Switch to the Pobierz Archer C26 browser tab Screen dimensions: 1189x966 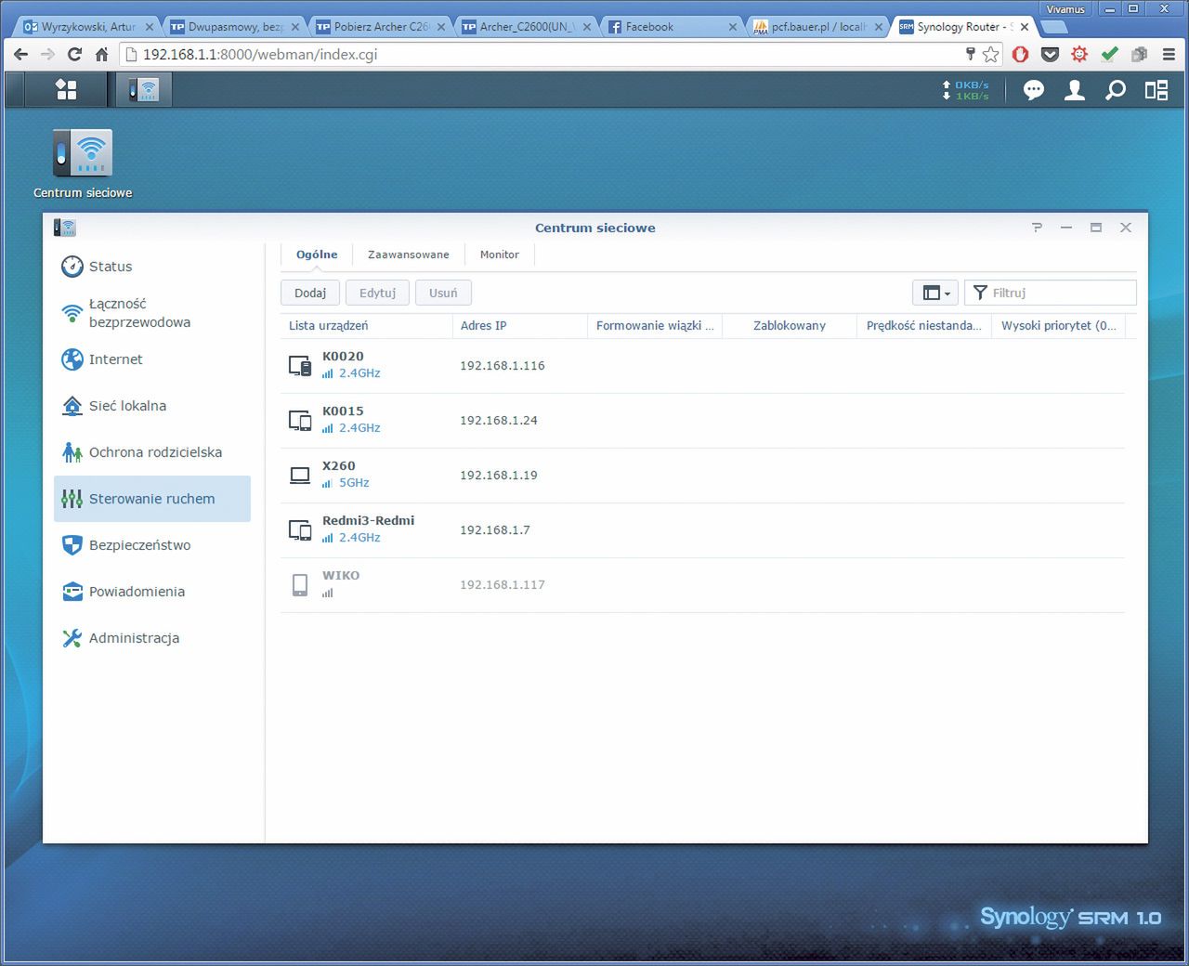click(x=380, y=27)
